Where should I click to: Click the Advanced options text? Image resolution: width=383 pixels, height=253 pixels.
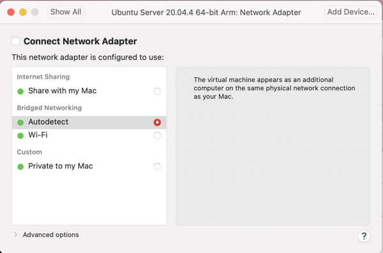(x=51, y=234)
